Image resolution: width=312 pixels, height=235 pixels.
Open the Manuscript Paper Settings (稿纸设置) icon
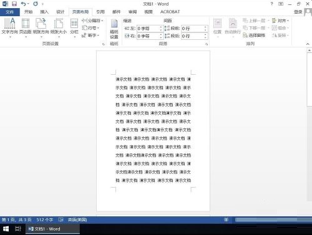click(x=114, y=29)
